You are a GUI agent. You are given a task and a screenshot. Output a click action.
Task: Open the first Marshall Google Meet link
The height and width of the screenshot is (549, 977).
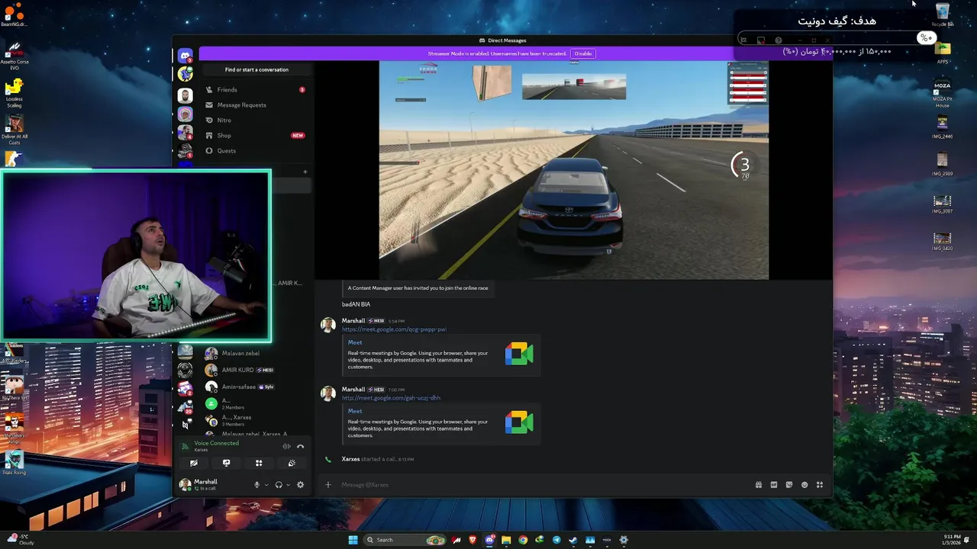394,329
